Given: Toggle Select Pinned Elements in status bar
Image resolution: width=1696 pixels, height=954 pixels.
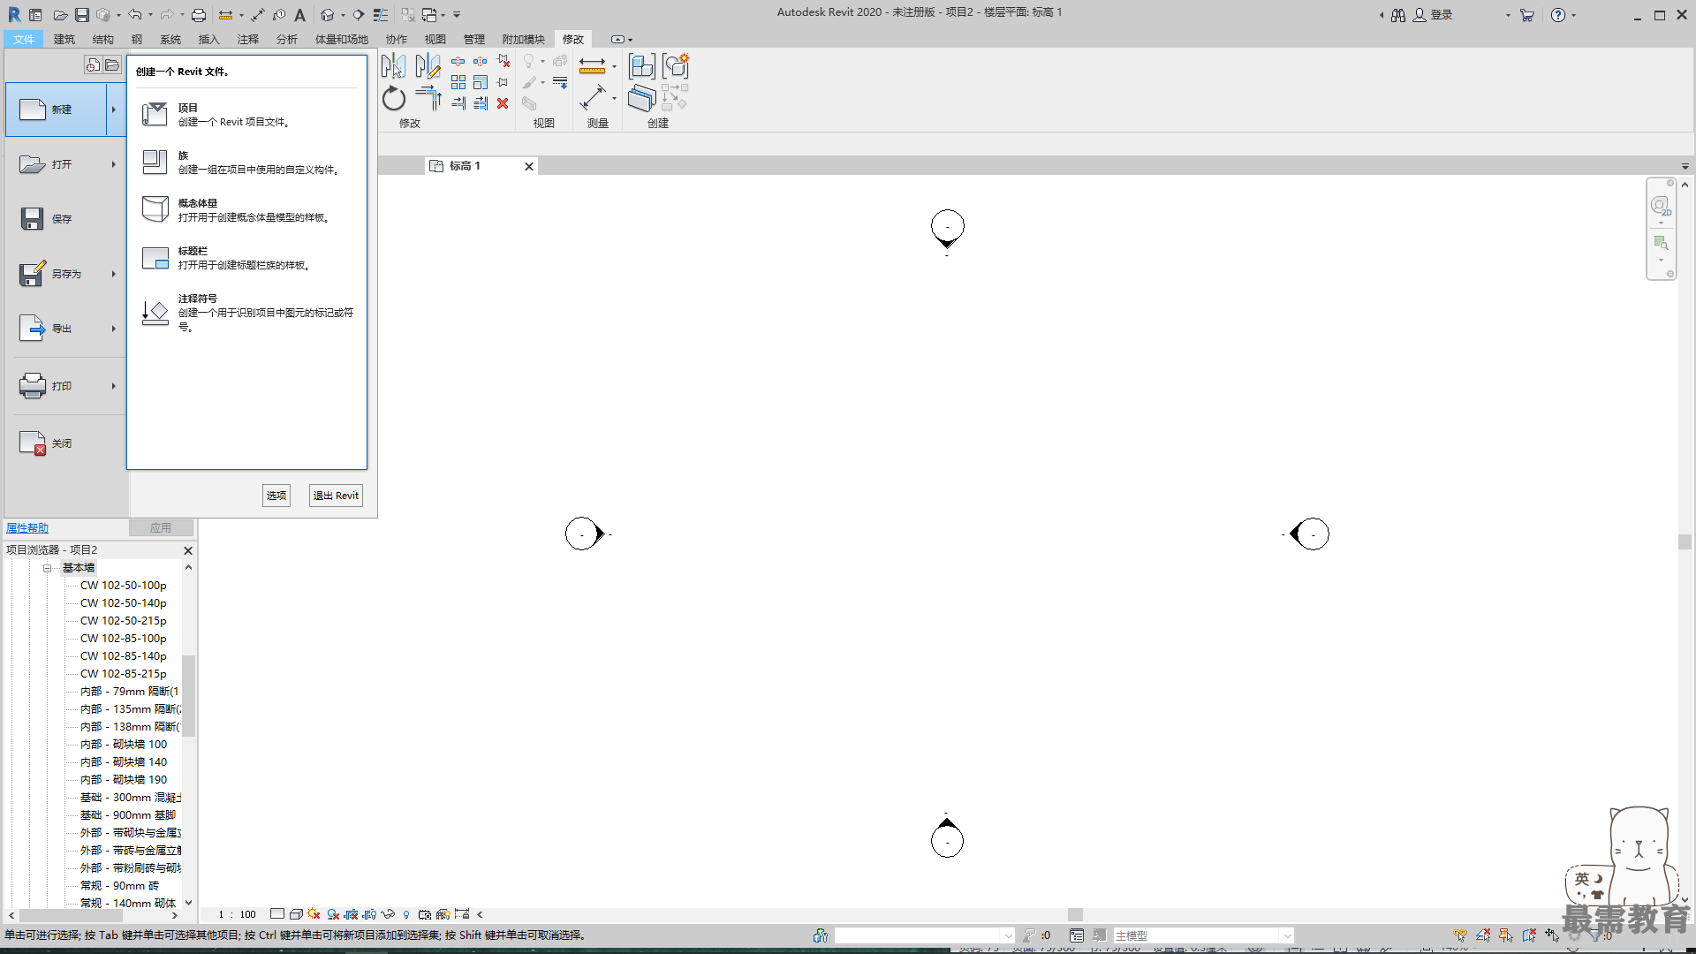Looking at the screenshot, I should [1506, 935].
